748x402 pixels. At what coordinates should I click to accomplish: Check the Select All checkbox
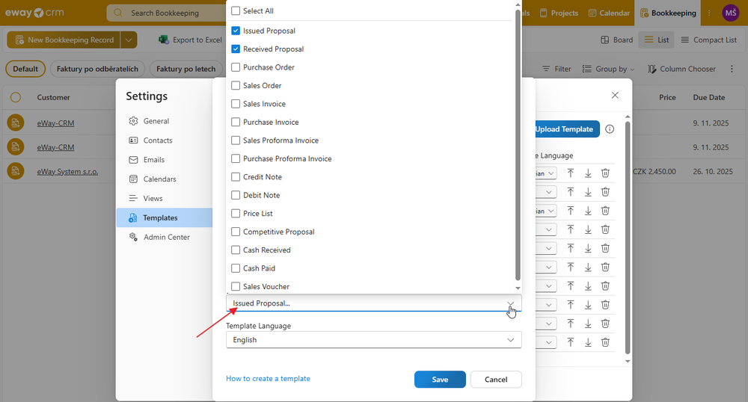pos(236,11)
